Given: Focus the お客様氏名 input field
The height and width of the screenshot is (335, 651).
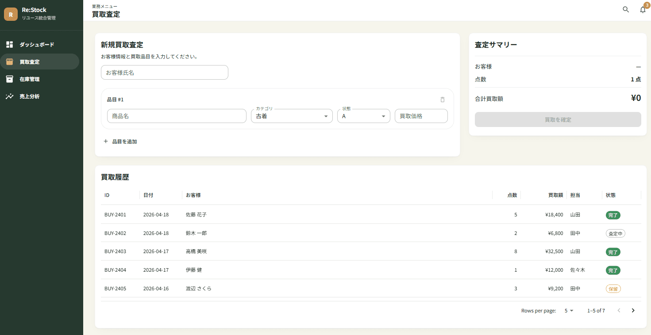Looking at the screenshot, I should pyautogui.click(x=165, y=73).
